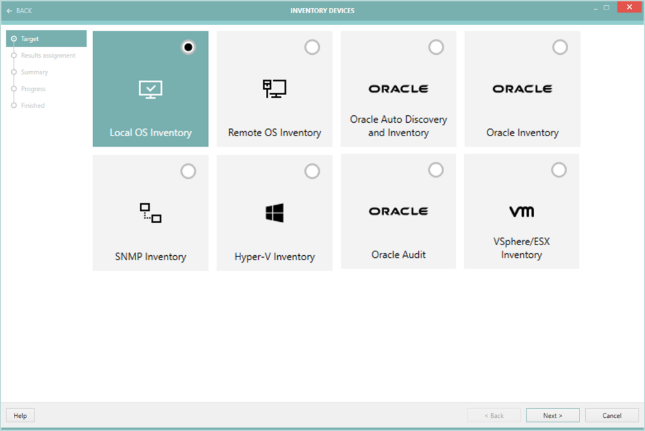
Task: Maximize the Inventory Devices window
Action: coord(607,8)
